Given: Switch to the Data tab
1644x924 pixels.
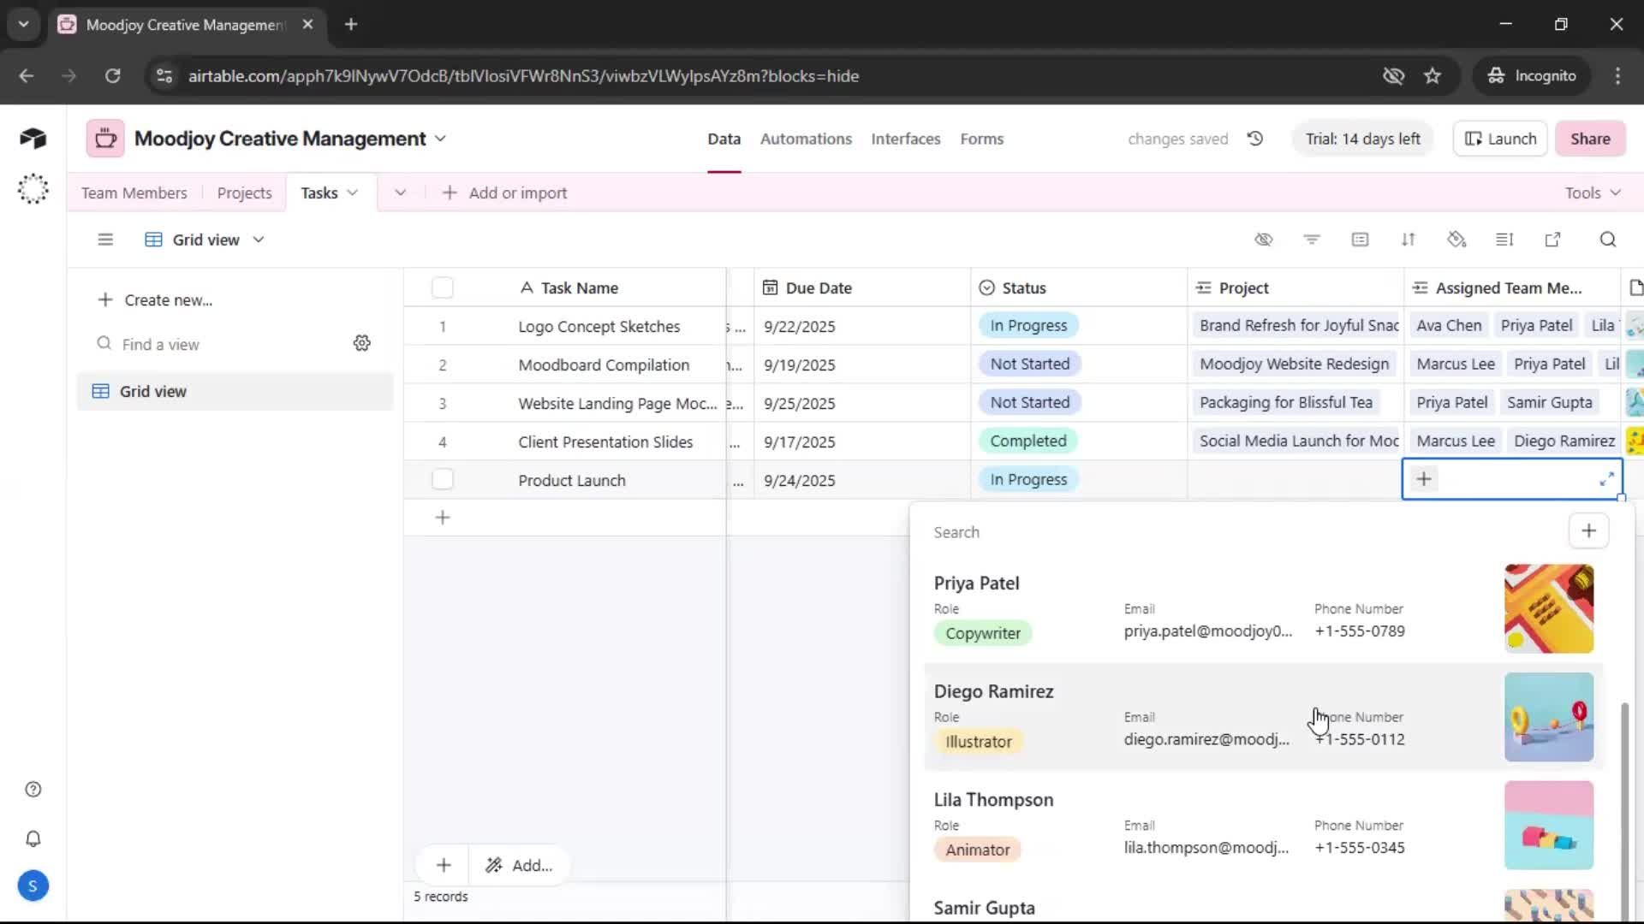Looking at the screenshot, I should coord(724,139).
